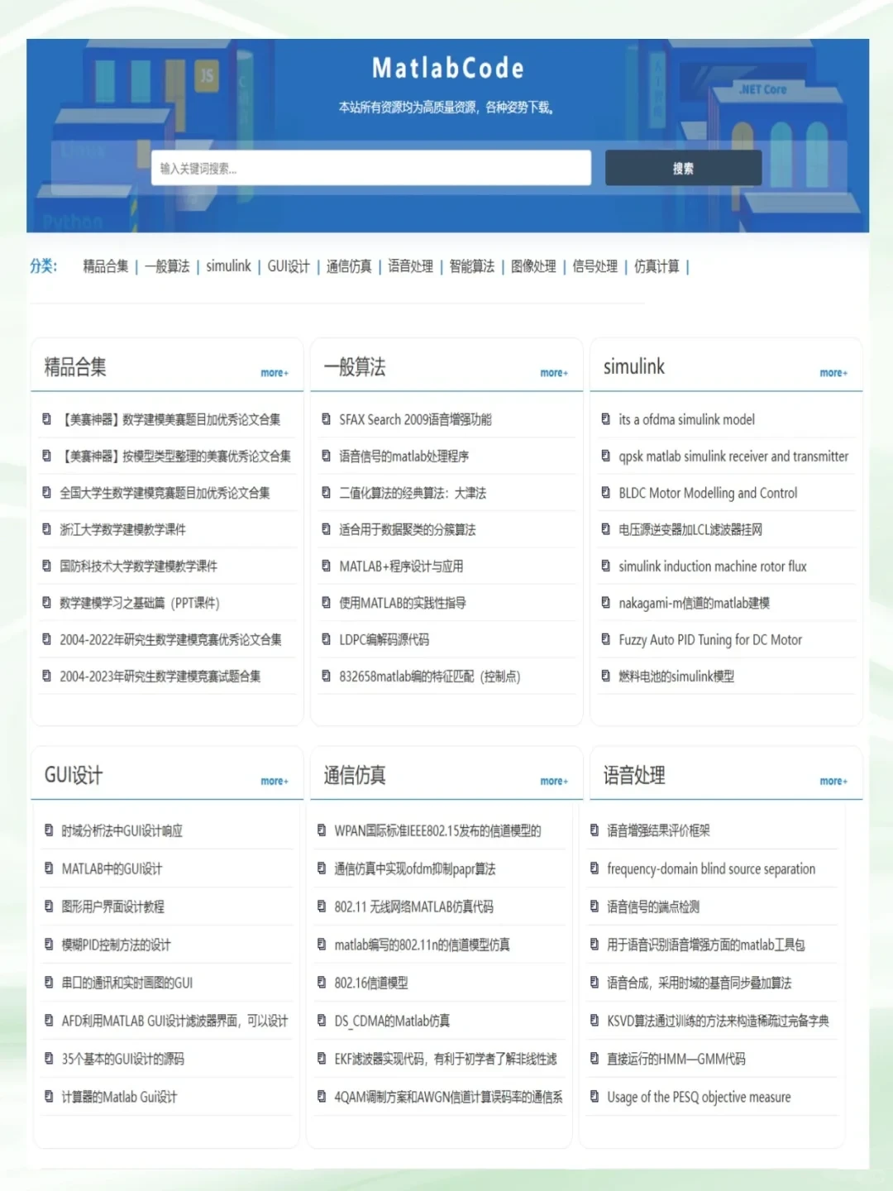The image size is (893, 1191).
Task: Open the link 802.11 无线网络MATLAB仿真代码
Action: [x=413, y=906]
